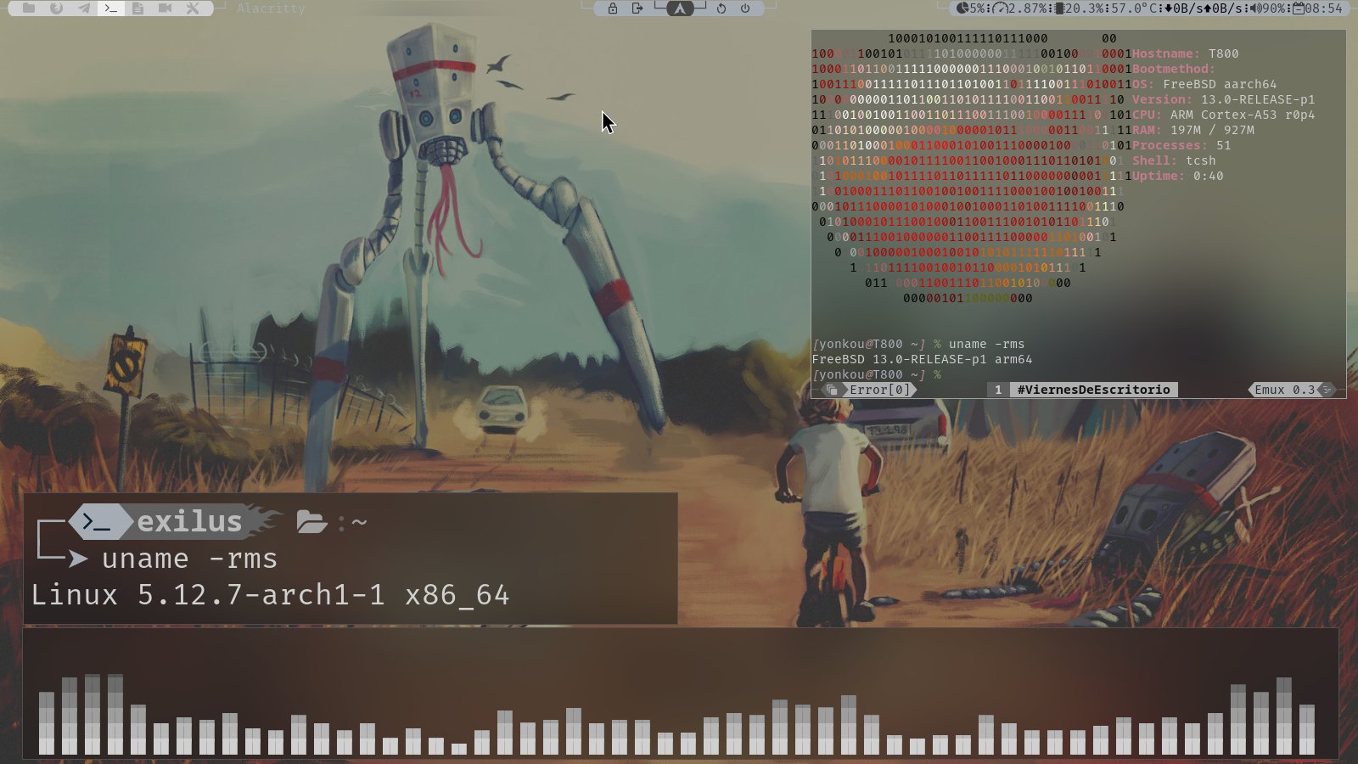Open the Arch Linux launcher menu
Screen dimensions: 1358x764
coord(679,8)
